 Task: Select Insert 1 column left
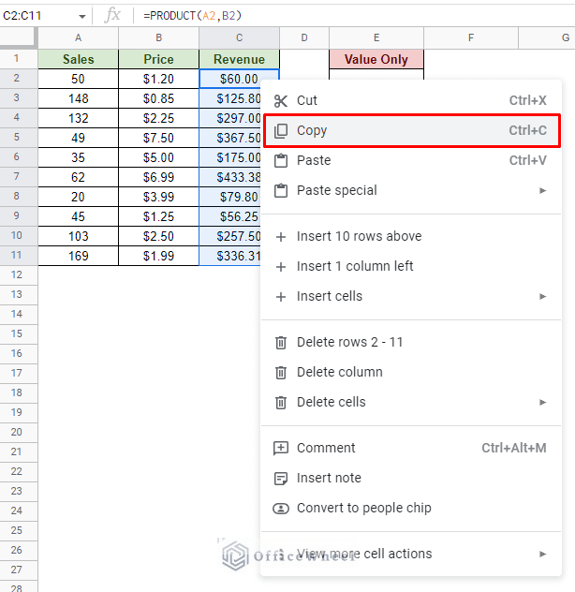point(411,266)
